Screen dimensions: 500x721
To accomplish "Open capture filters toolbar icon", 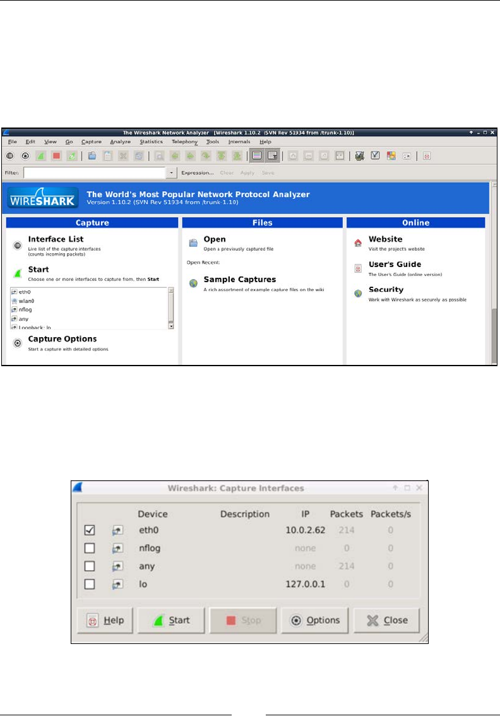I will coord(360,156).
